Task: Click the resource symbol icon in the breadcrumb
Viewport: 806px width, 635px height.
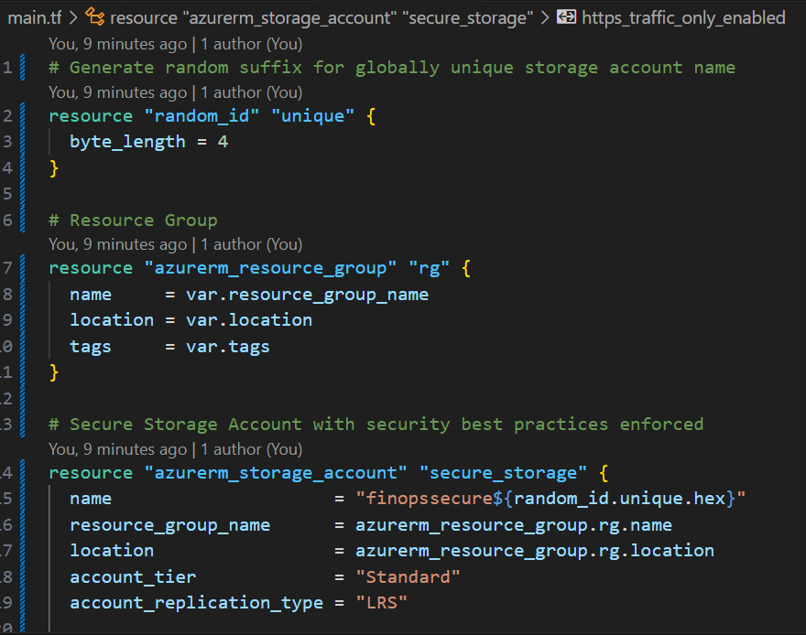Action: [x=94, y=17]
